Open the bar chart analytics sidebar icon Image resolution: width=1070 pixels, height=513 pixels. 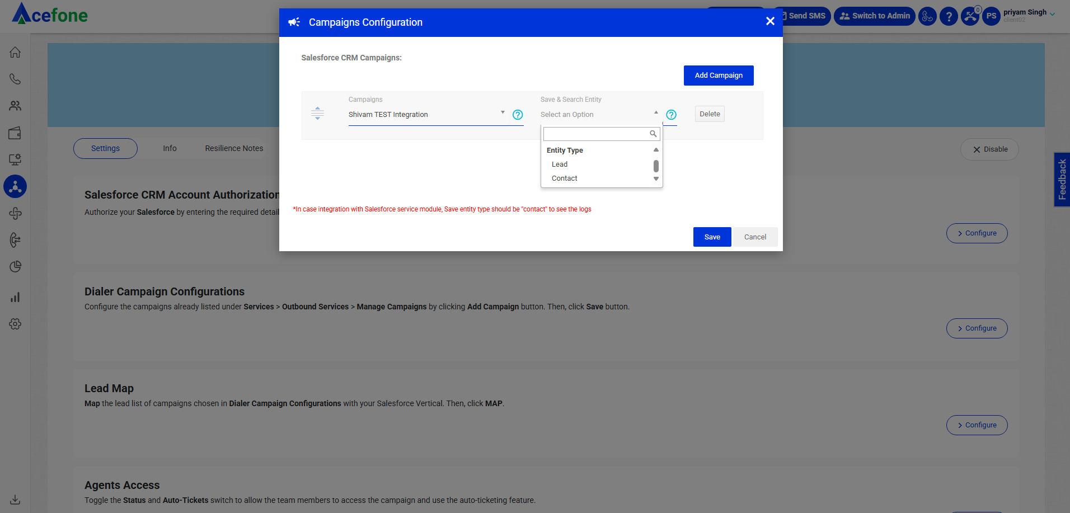point(15,297)
